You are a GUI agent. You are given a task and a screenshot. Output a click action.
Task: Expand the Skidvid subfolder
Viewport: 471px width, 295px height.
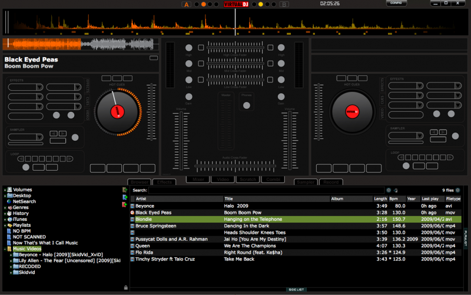(x=11, y=273)
